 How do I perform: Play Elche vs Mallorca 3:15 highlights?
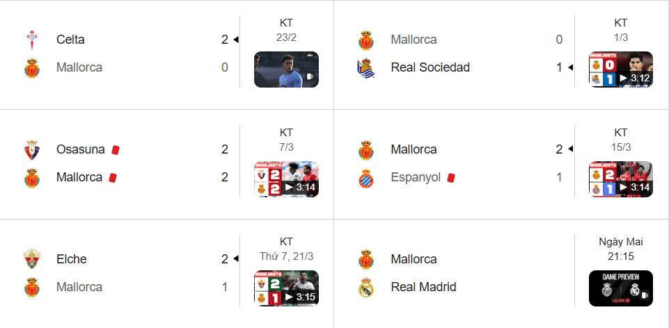[286, 288]
